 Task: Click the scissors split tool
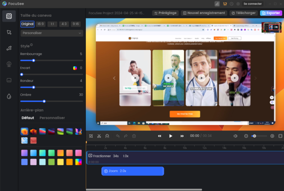click(x=99, y=136)
